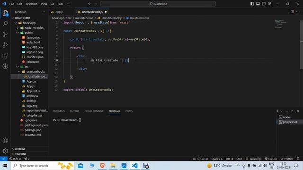Switch to the PORTS panel tab
Viewport: 303px width, 170px height.
click(129, 111)
